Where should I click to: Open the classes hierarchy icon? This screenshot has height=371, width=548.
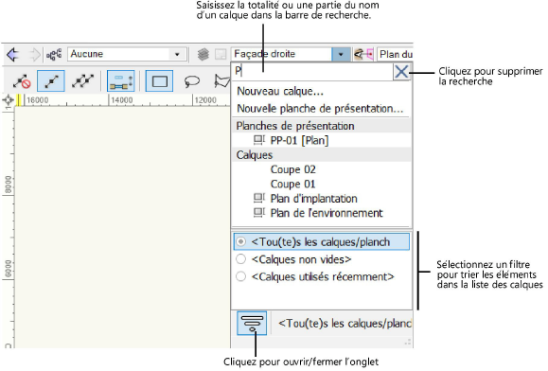[x=54, y=55]
